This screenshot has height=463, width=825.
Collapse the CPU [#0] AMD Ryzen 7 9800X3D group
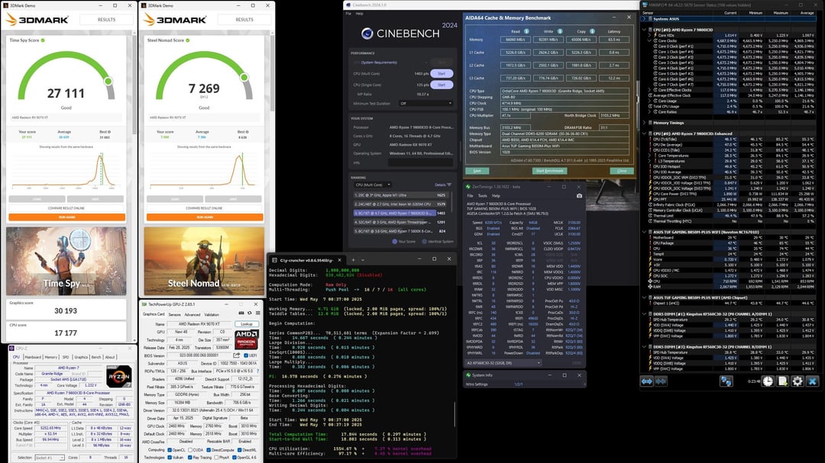(x=645, y=30)
